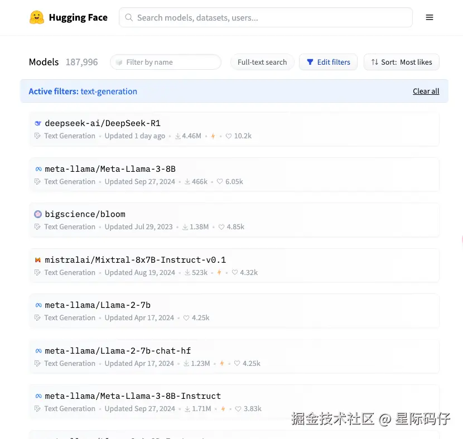Click the 1.71M download count
The width and height of the screenshot is (463, 439).
pyautogui.click(x=201, y=408)
